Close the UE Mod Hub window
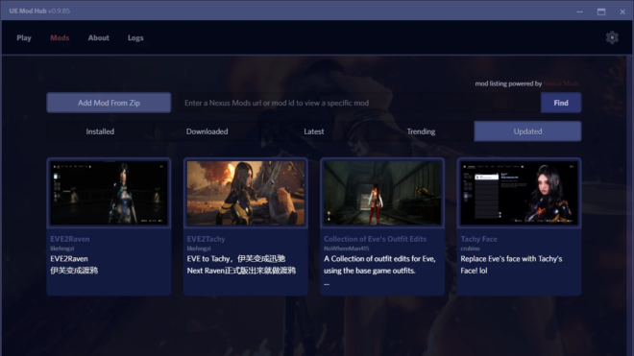The height and width of the screenshot is (356, 634). click(x=622, y=12)
